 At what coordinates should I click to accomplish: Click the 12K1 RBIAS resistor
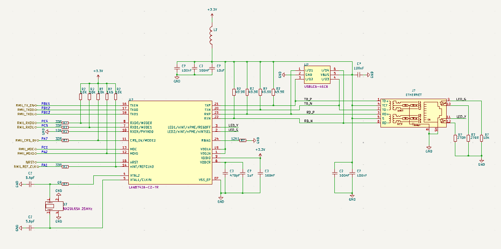tap(243, 140)
